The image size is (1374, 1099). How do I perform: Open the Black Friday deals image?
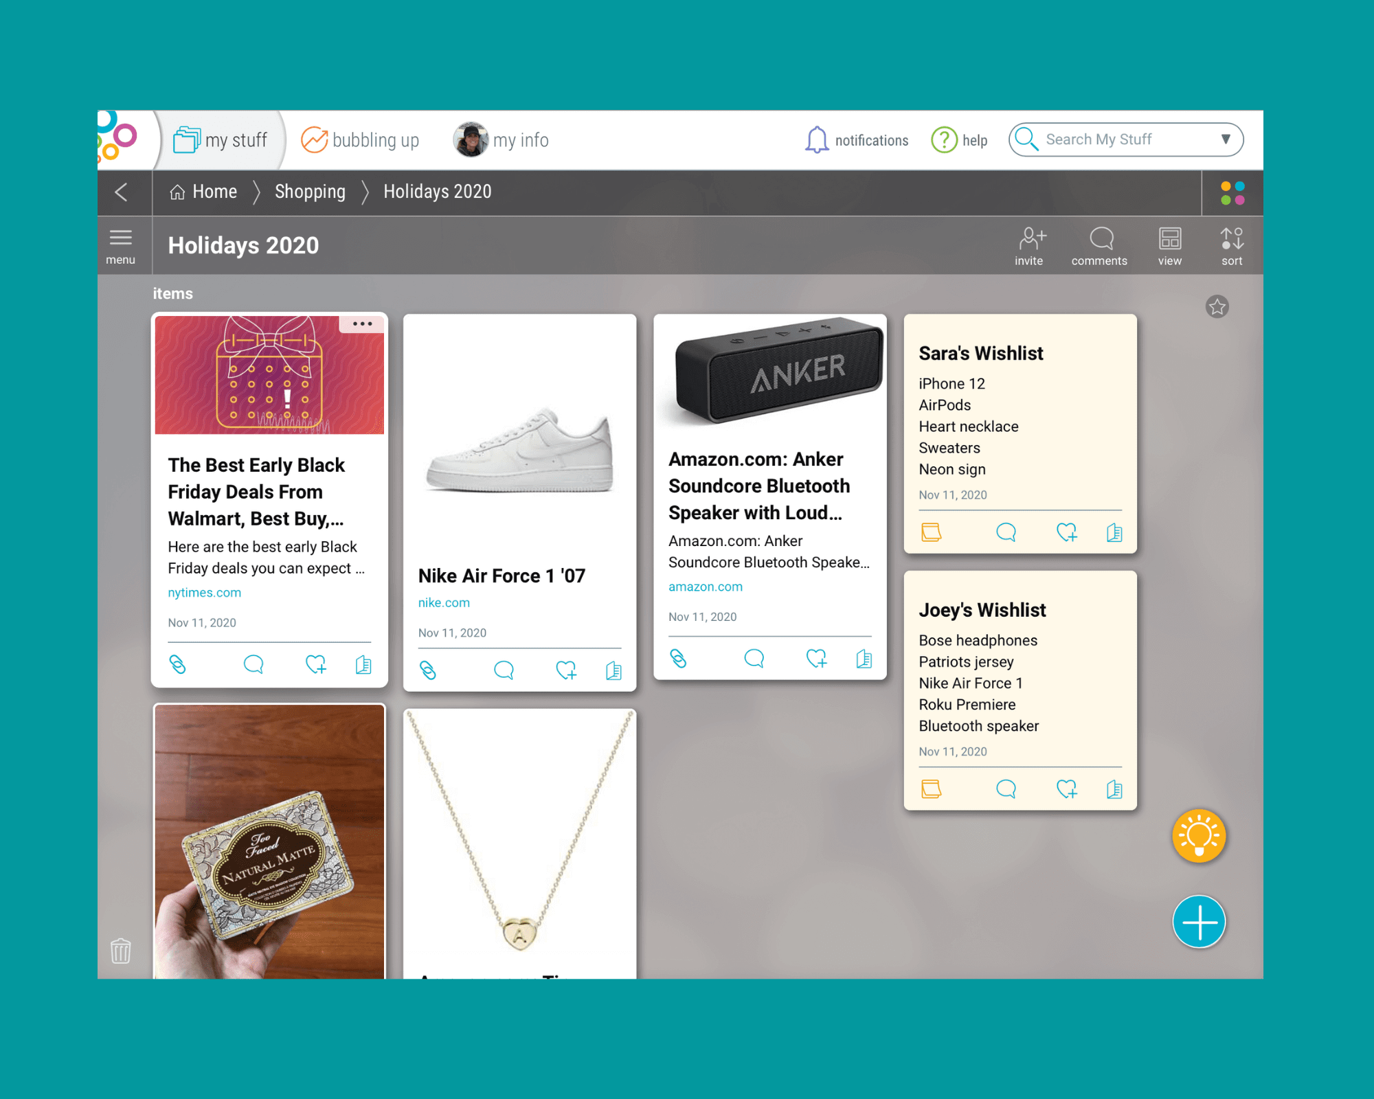tap(269, 375)
